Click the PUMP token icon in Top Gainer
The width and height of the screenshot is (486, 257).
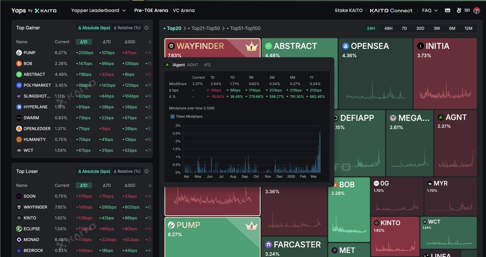[19, 53]
